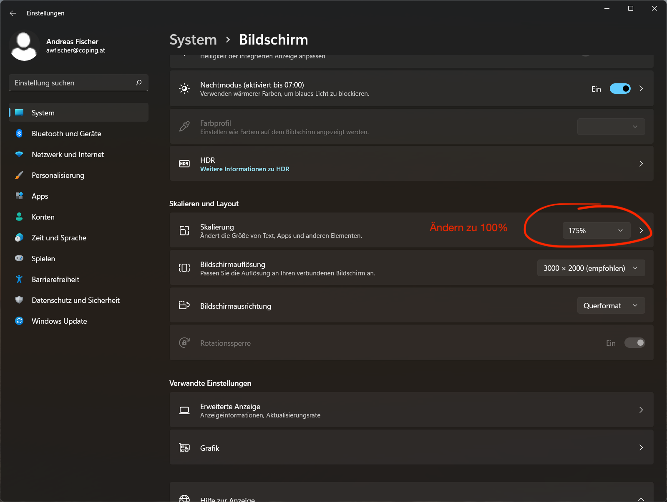Open the Grafik row chevron
The width and height of the screenshot is (667, 502).
641,447
